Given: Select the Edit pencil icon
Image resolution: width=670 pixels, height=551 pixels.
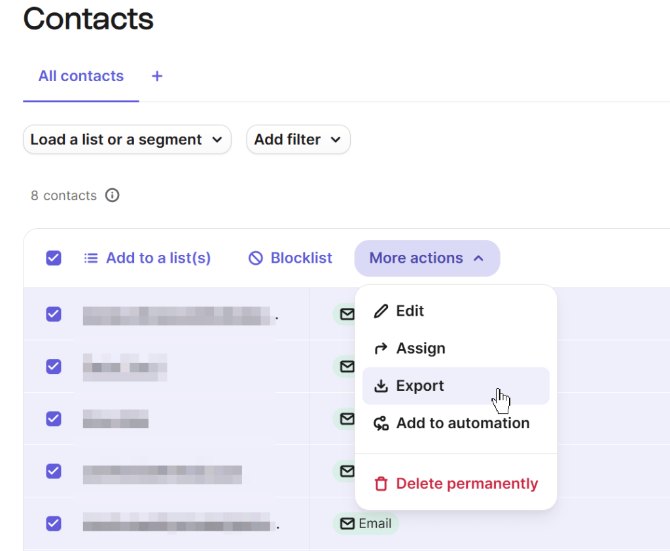Looking at the screenshot, I should tap(380, 311).
